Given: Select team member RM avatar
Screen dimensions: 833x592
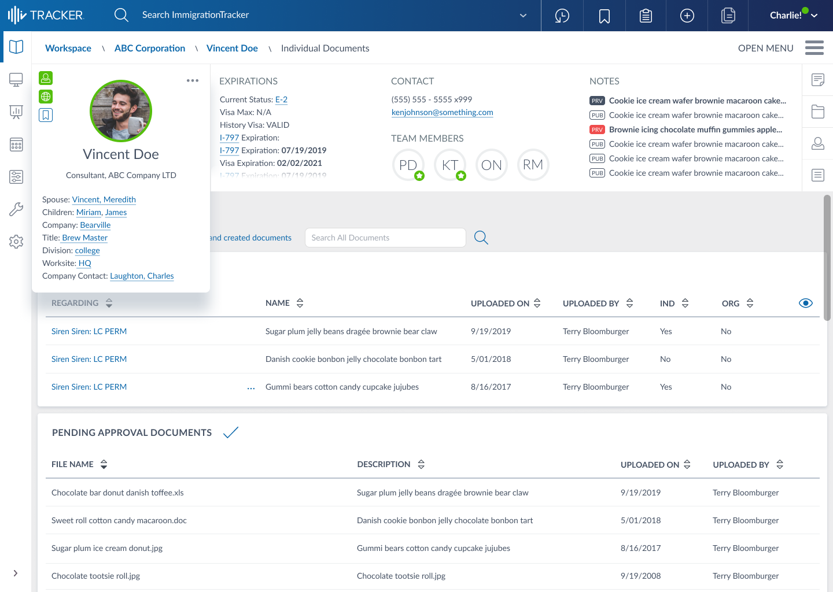Looking at the screenshot, I should click(x=533, y=165).
